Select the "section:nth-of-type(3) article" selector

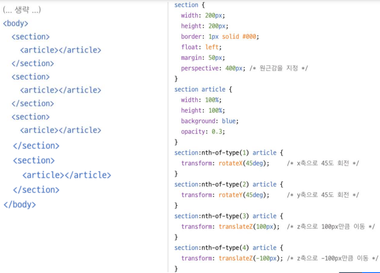coord(225,216)
